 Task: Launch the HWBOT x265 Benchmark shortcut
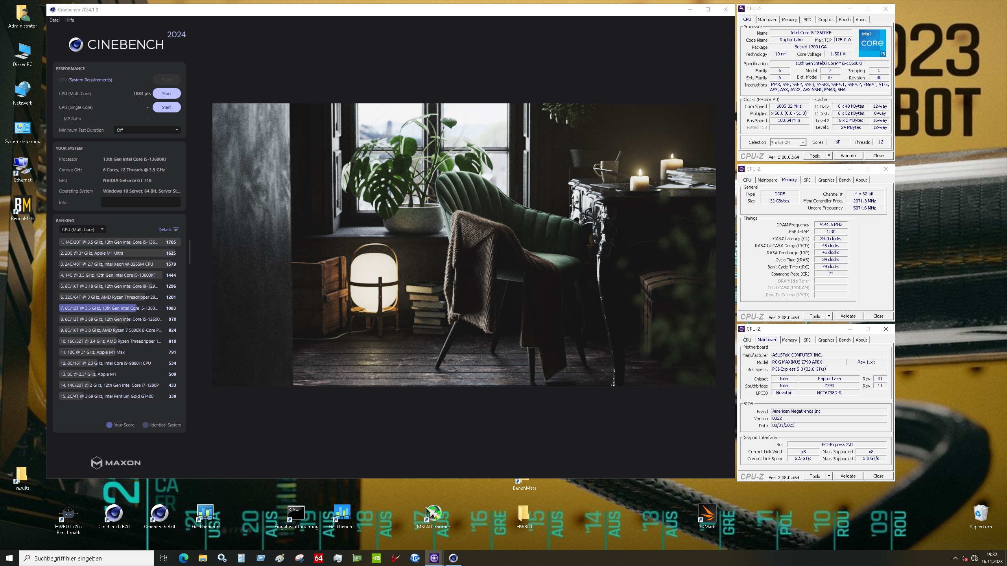pyautogui.click(x=68, y=520)
